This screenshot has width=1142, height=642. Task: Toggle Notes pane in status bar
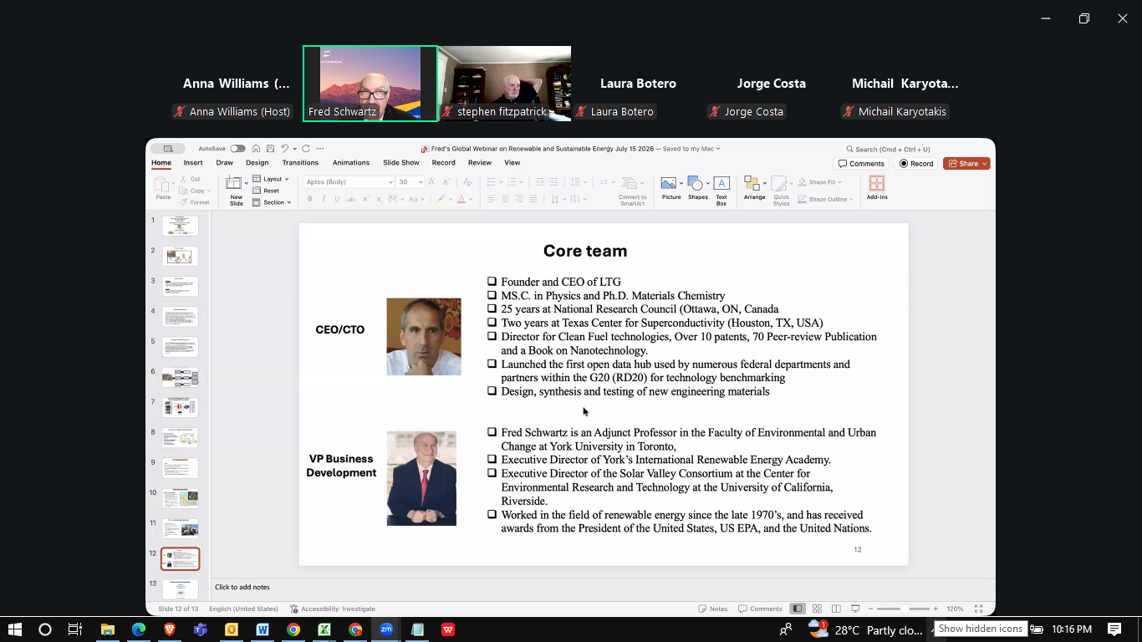point(713,609)
